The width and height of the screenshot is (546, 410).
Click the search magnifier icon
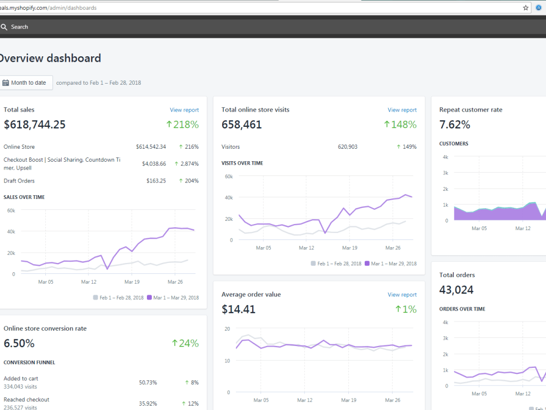4,27
